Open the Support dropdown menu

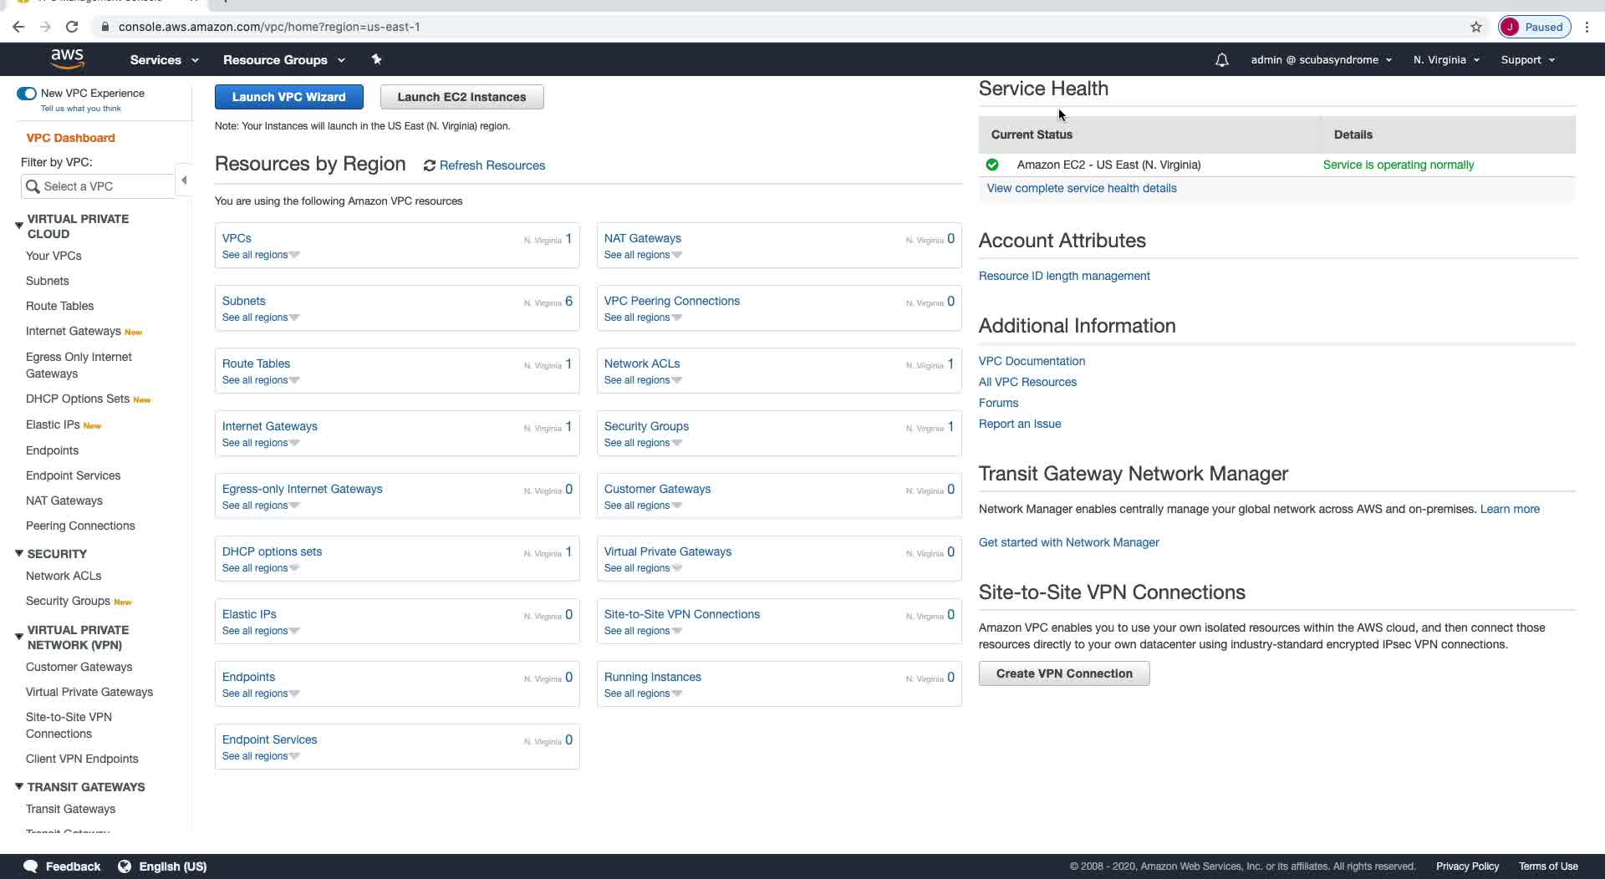coord(1527,60)
